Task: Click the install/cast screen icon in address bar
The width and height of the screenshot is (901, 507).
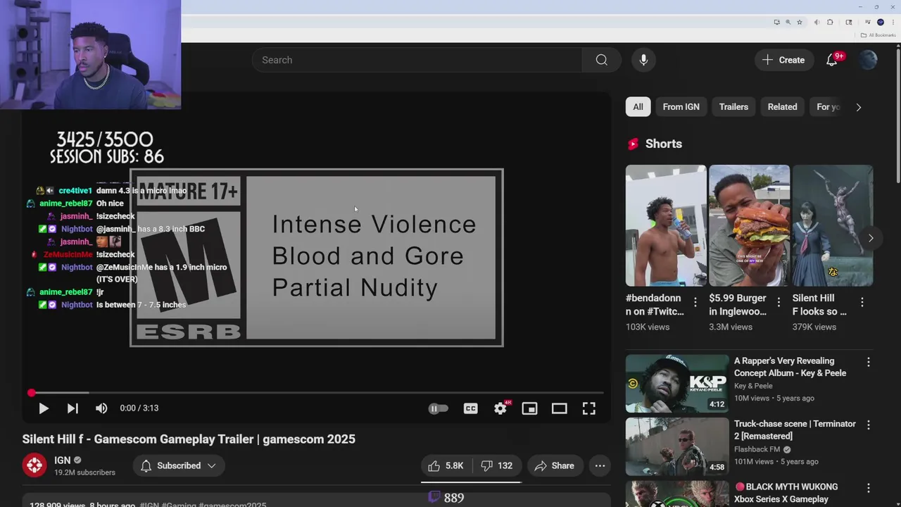Action: pos(777,23)
